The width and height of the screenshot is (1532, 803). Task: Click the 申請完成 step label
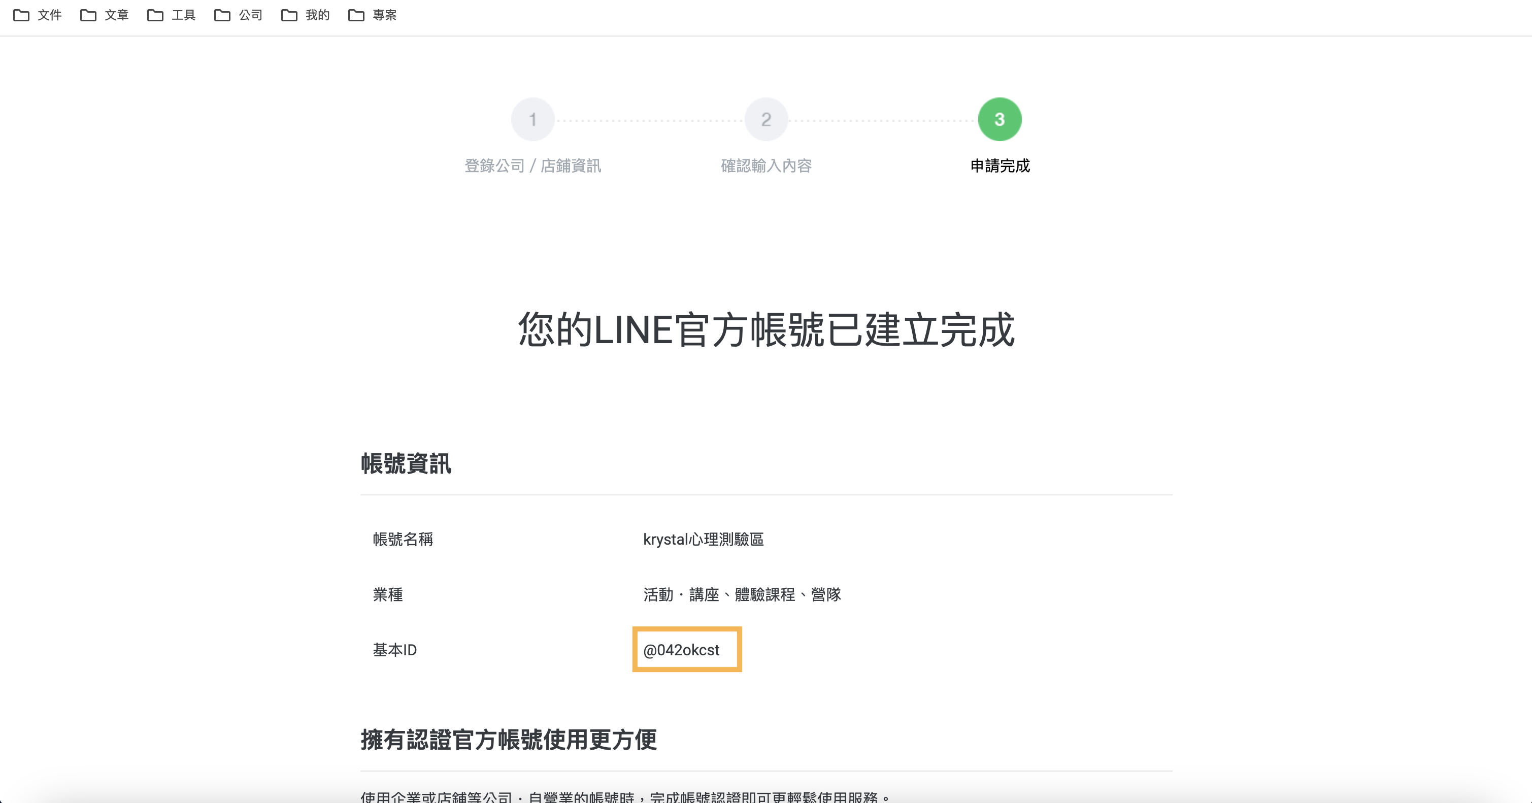[1000, 165]
